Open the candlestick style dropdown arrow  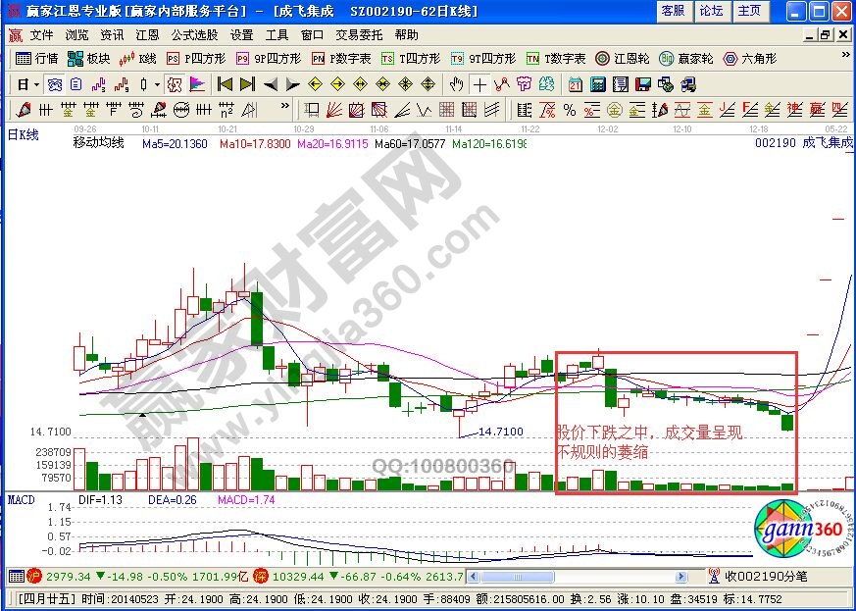(157, 83)
